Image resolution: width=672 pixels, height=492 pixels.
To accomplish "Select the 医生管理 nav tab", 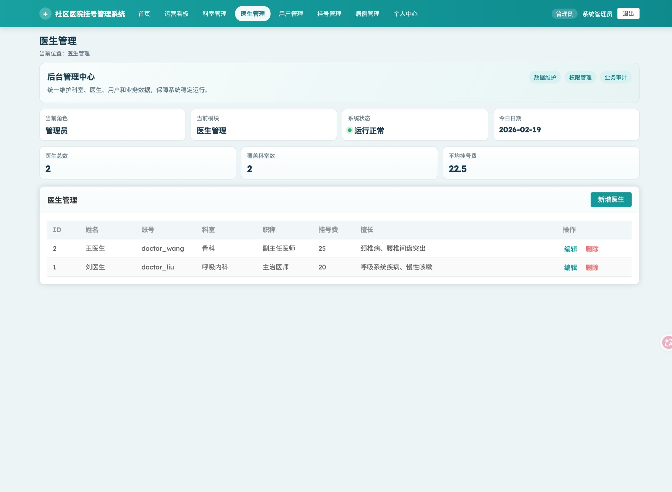I will pyautogui.click(x=253, y=14).
